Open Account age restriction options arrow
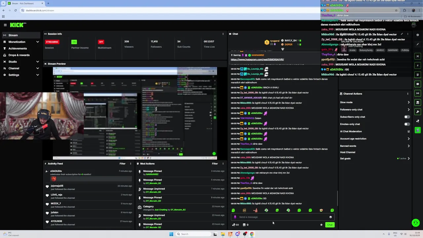423x238 pixels. coord(408,139)
